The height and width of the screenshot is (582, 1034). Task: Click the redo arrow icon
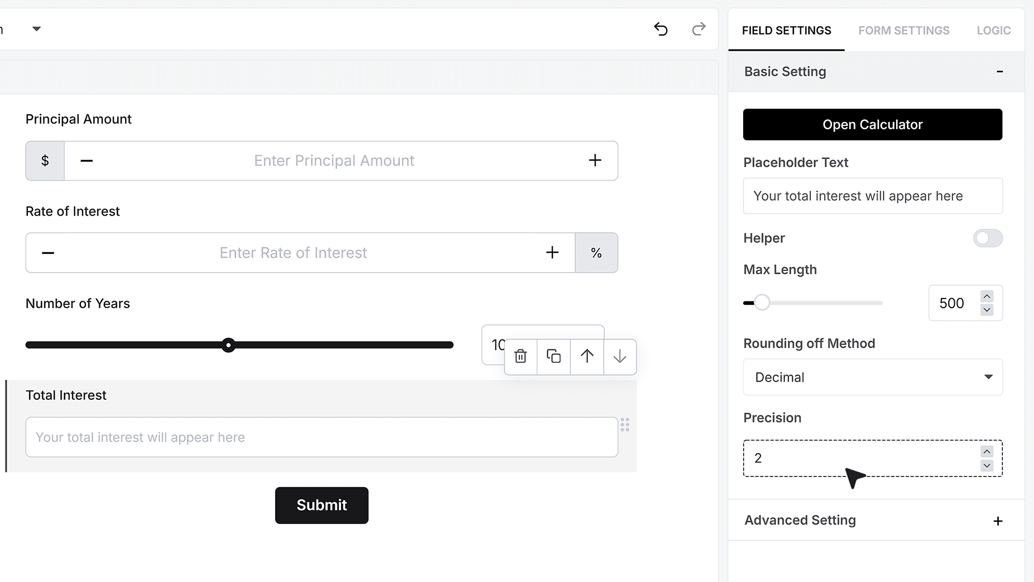pyautogui.click(x=698, y=29)
